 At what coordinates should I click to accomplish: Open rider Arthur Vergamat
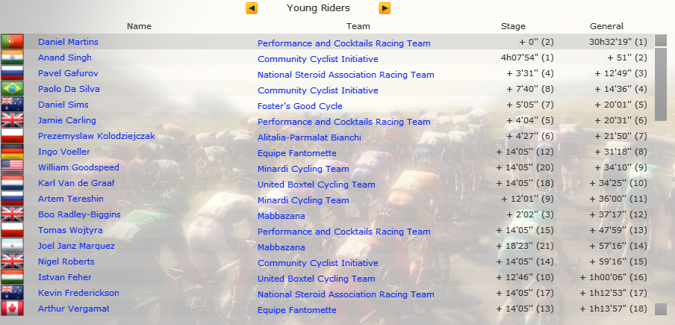click(74, 309)
